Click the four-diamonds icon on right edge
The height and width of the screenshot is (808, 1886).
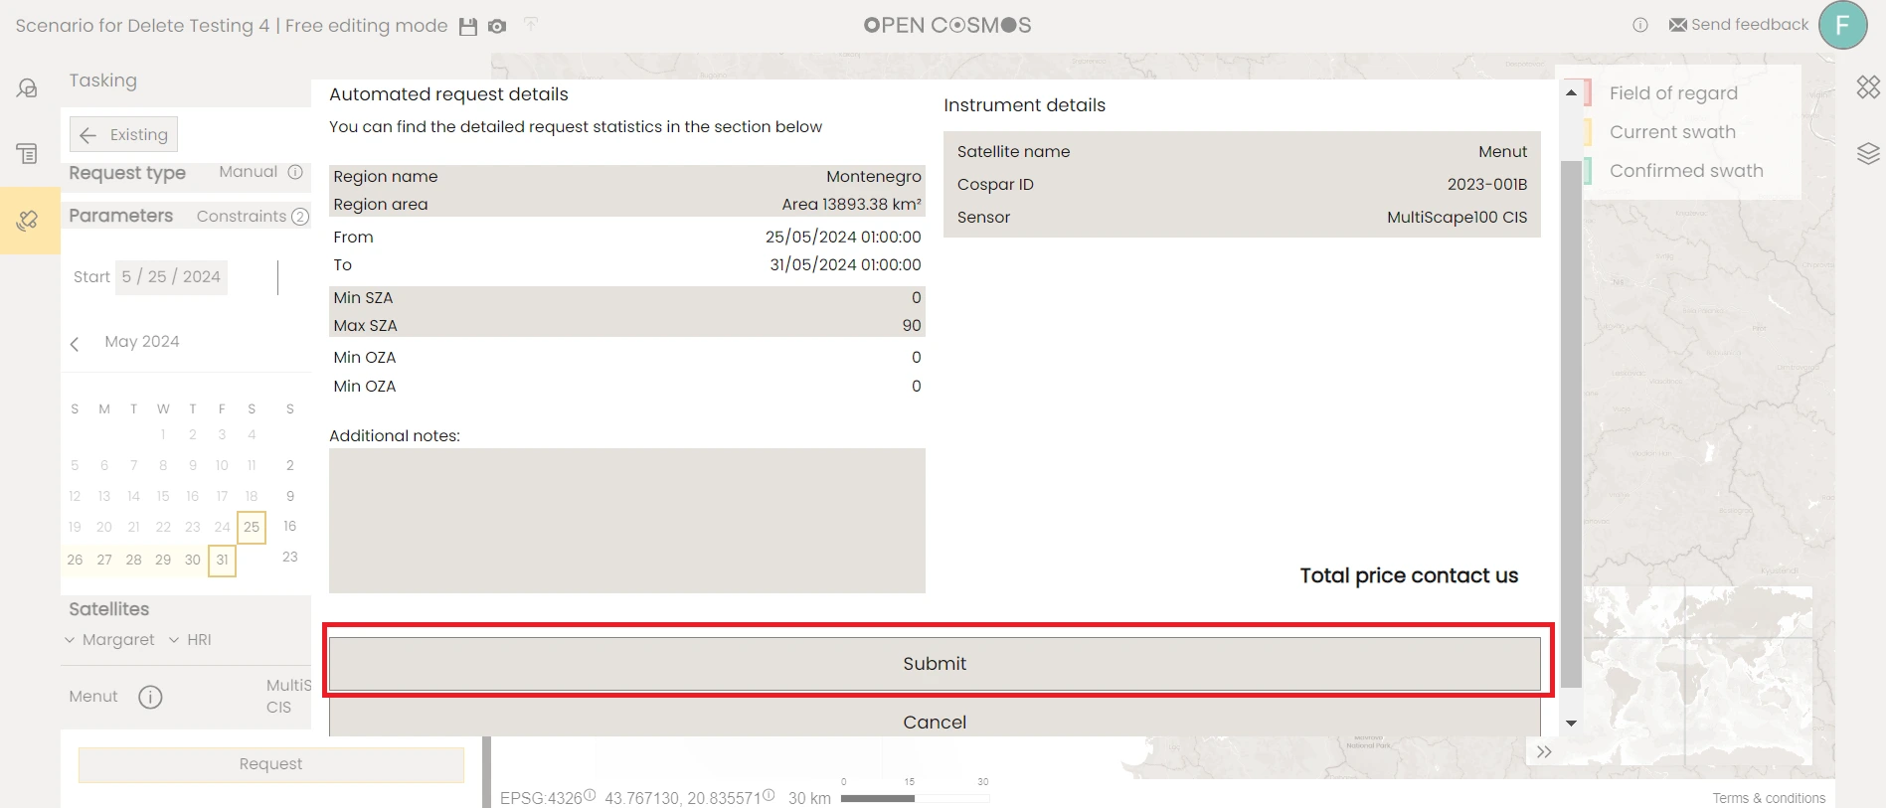1867,87
